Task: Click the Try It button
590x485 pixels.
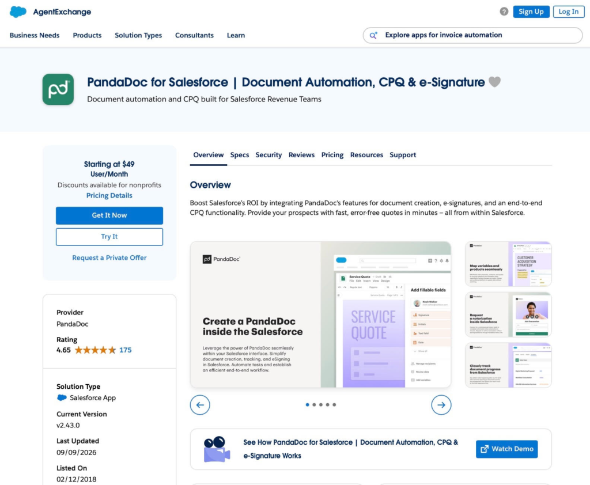Action: (109, 237)
